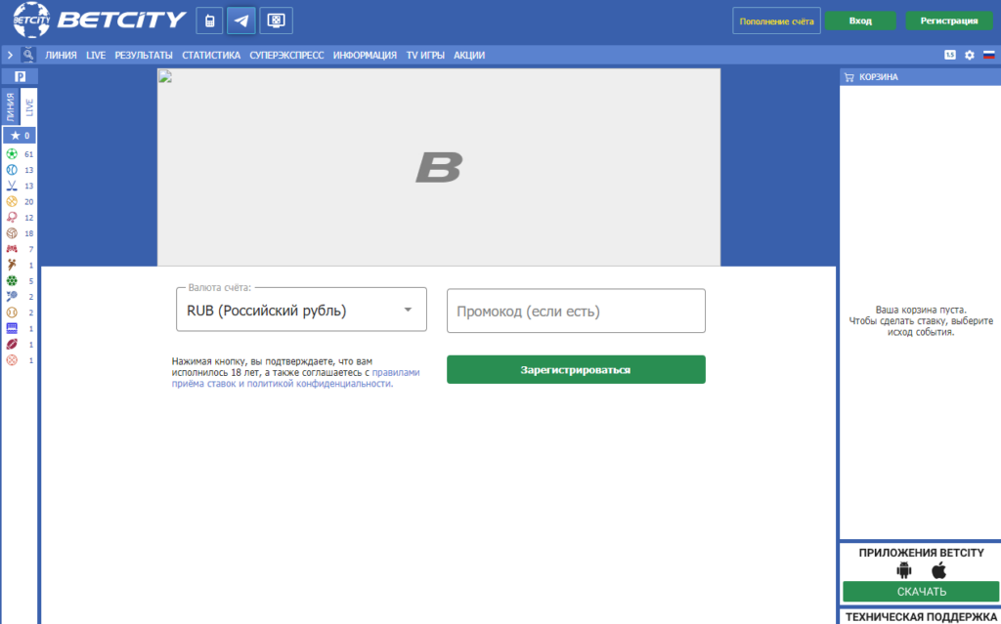Click СКАЧАТЬ app download button
The height and width of the screenshot is (624, 1001).
tap(921, 592)
